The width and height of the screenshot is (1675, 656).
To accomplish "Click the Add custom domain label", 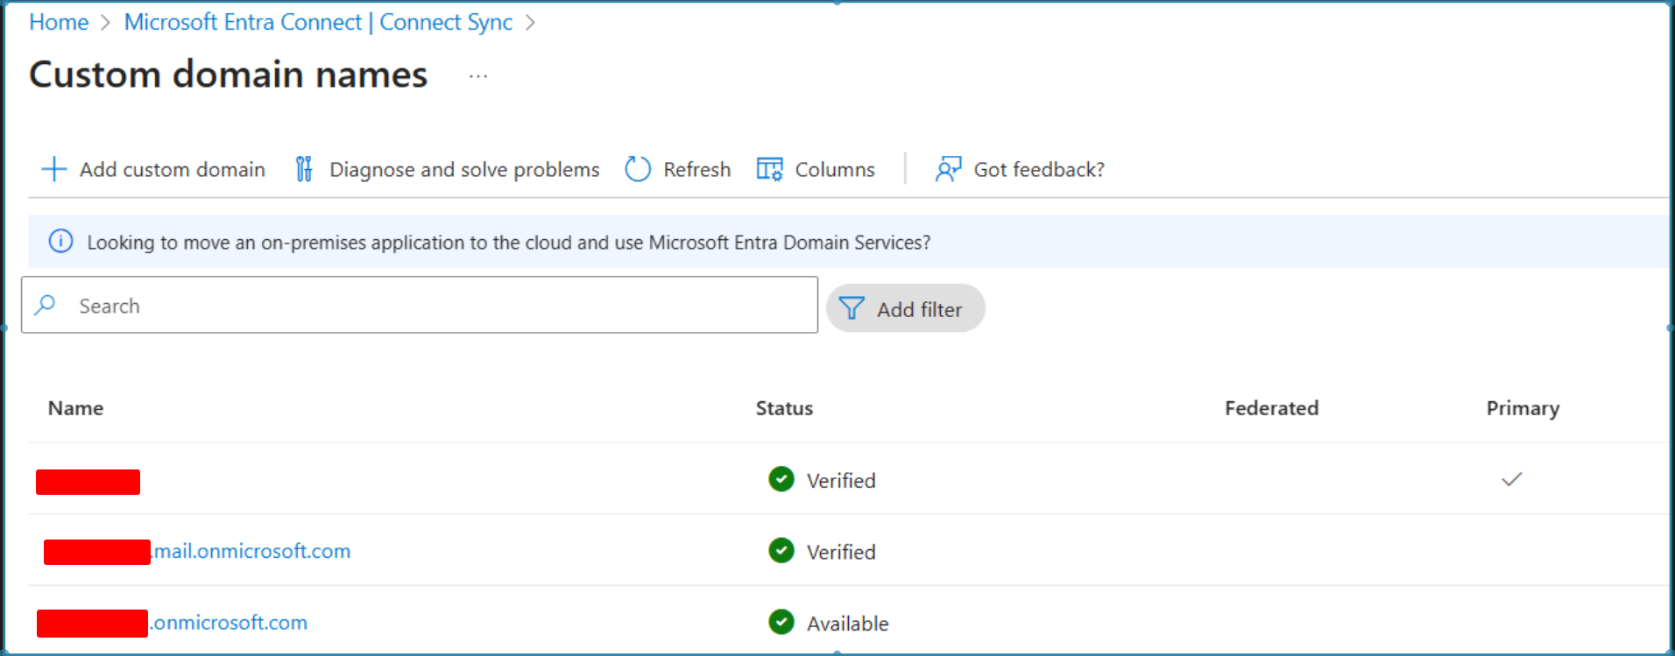I will [172, 169].
